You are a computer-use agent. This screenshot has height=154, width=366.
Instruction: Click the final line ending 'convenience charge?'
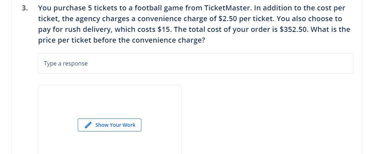point(168,40)
